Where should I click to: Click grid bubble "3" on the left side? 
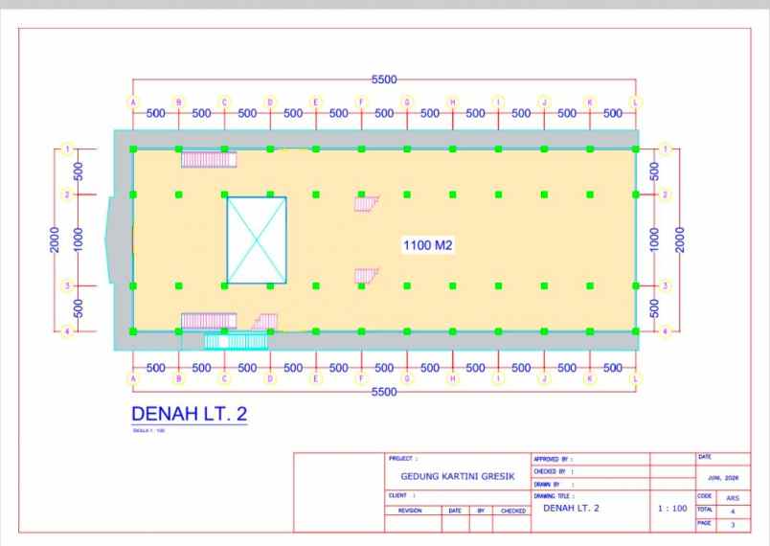pyautogui.click(x=68, y=285)
